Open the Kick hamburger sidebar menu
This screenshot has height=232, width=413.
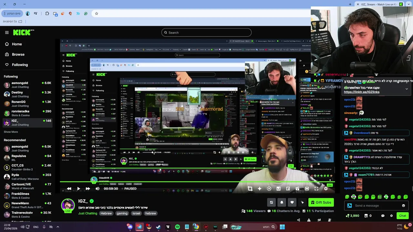pos(7,33)
